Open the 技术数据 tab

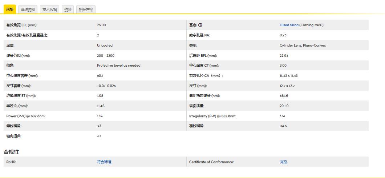click(x=49, y=10)
